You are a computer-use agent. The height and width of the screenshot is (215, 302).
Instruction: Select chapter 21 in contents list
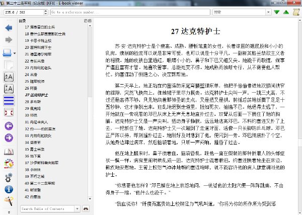pyautogui.click(x=38, y=54)
